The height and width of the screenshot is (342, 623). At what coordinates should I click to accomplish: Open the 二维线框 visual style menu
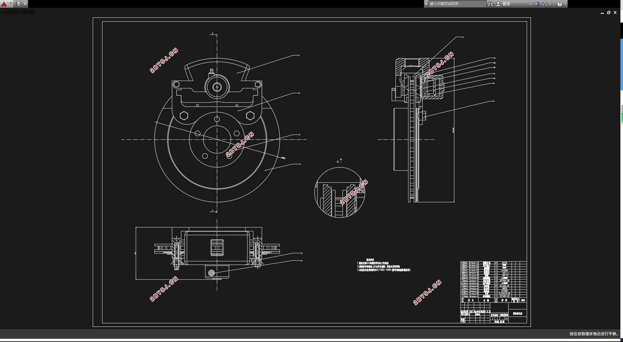(x=26, y=12)
